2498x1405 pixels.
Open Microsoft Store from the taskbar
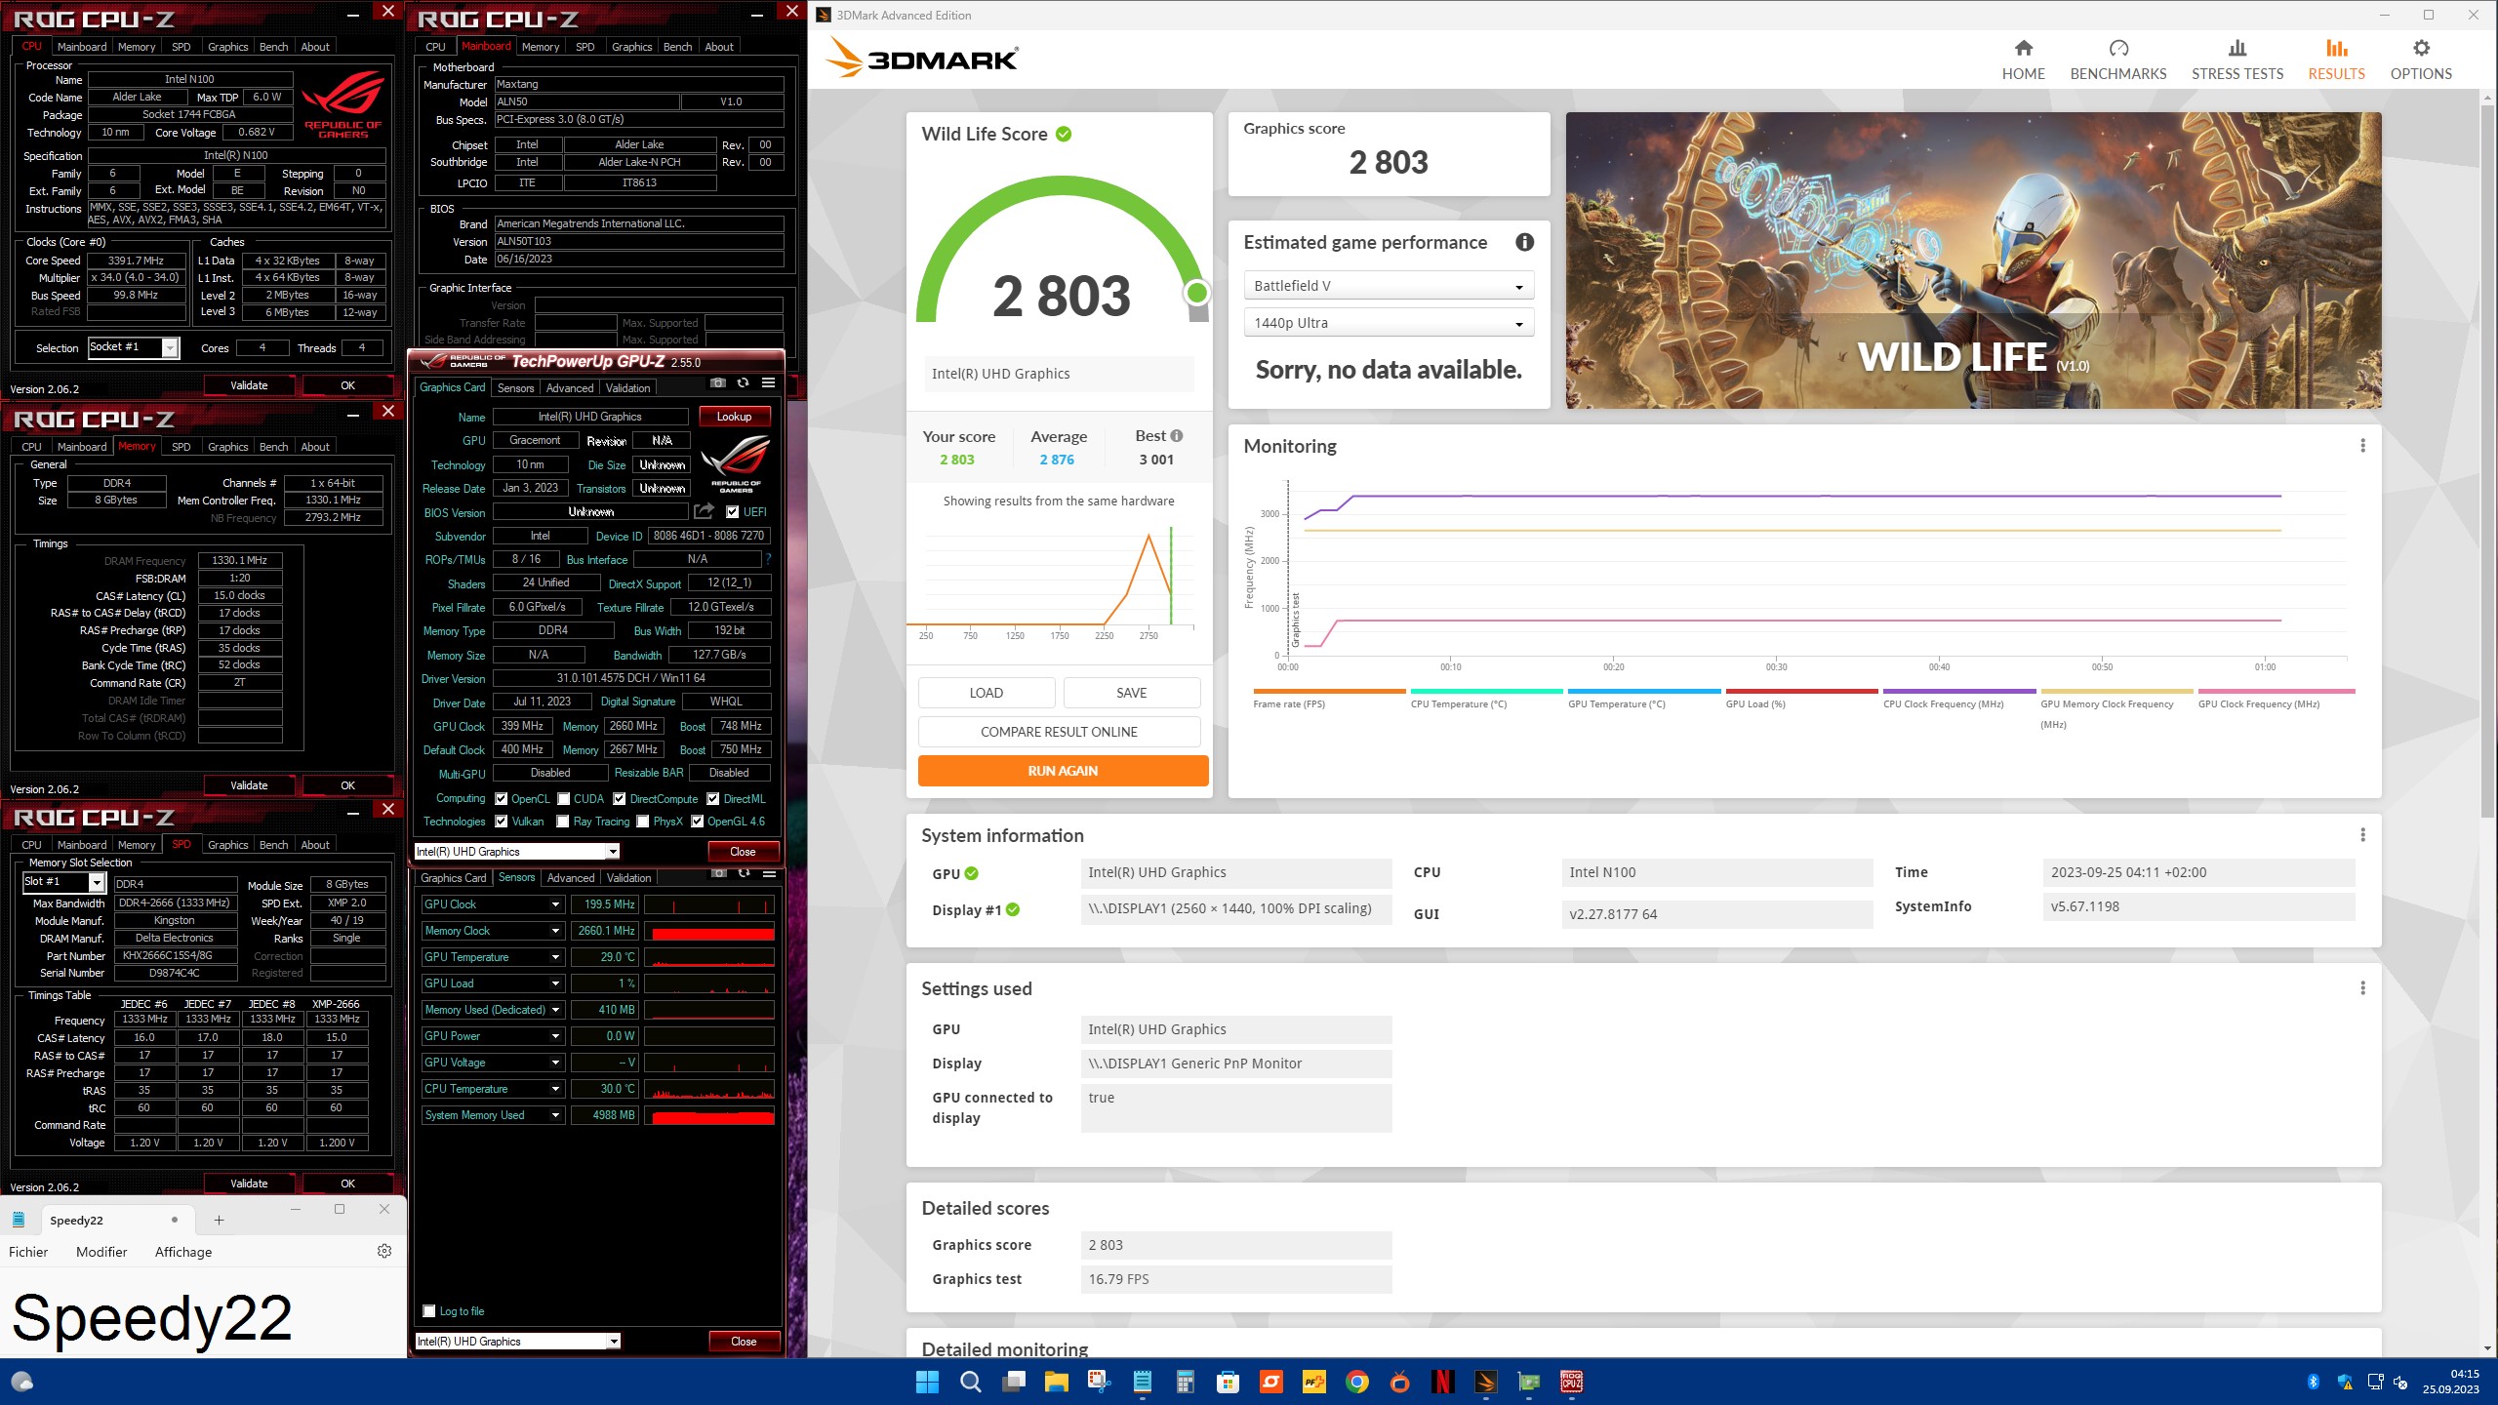pos(1228,1382)
